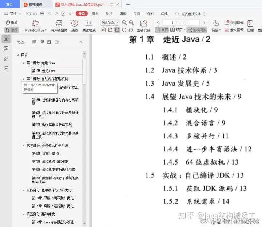The width and height of the screenshot is (262, 227).
Task: Toggle fit width page view
Action: click(117, 30)
